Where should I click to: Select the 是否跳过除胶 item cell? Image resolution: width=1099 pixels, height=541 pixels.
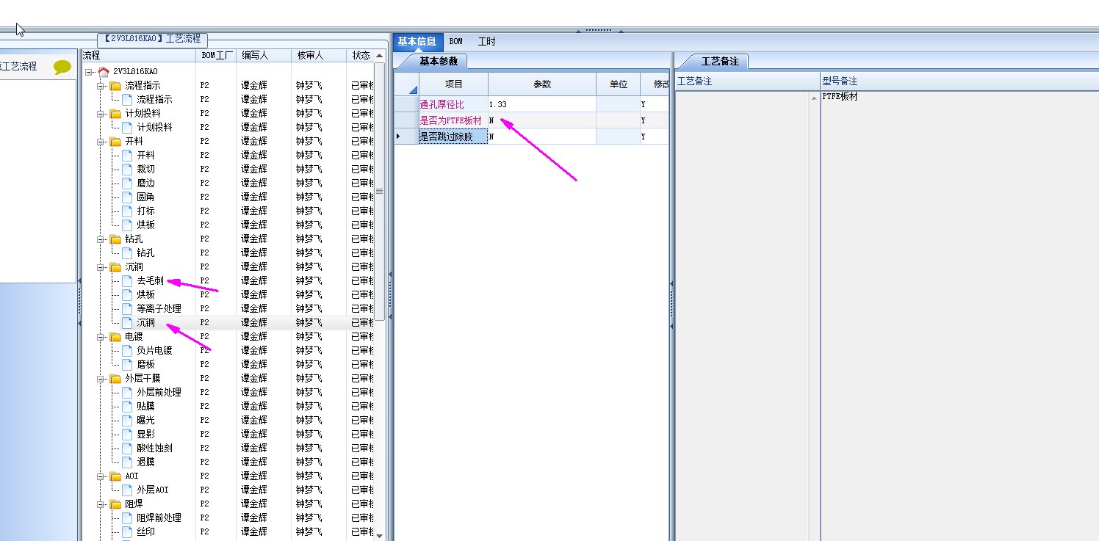click(453, 137)
